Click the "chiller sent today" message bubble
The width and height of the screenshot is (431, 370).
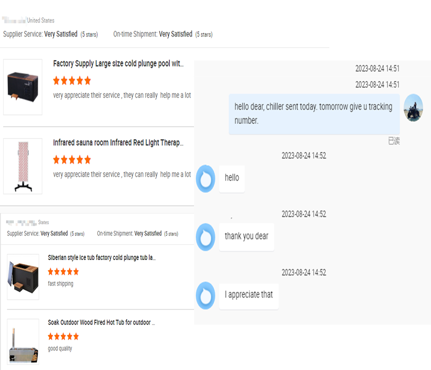point(314,114)
